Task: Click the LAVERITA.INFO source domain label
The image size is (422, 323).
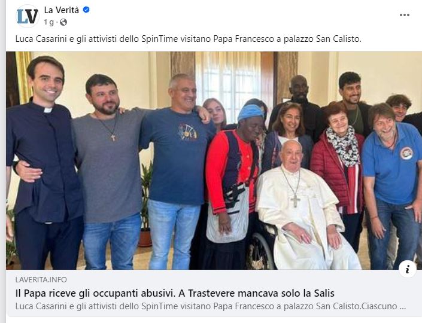Action: (x=41, y=280)
